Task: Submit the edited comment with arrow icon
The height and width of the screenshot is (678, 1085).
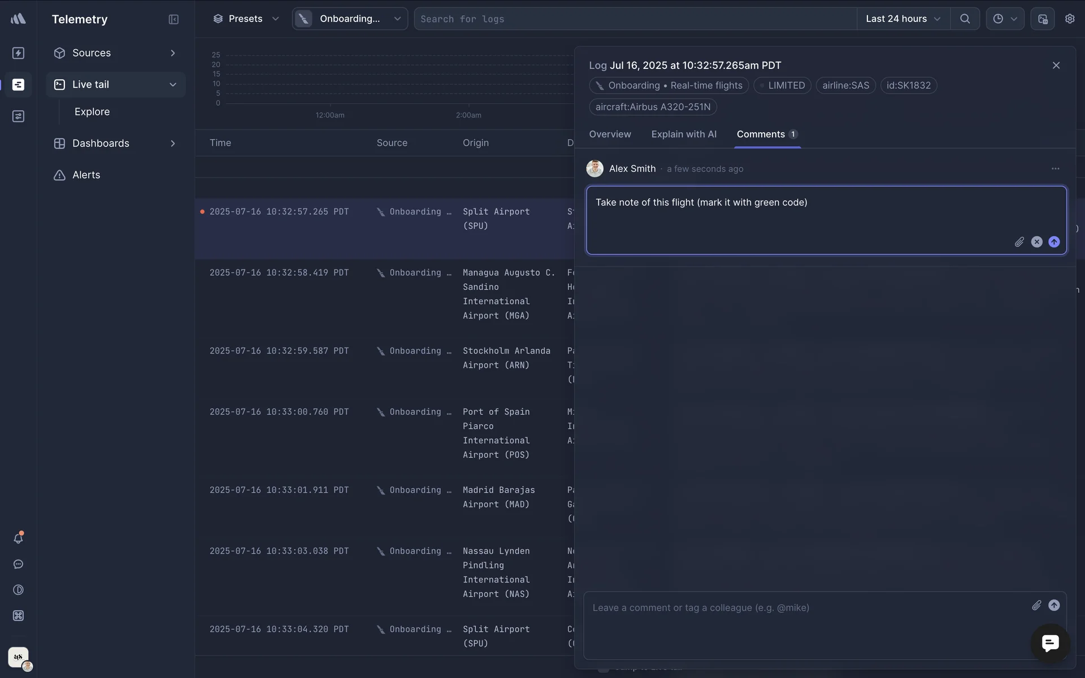Action: [x=1054, y=242]
